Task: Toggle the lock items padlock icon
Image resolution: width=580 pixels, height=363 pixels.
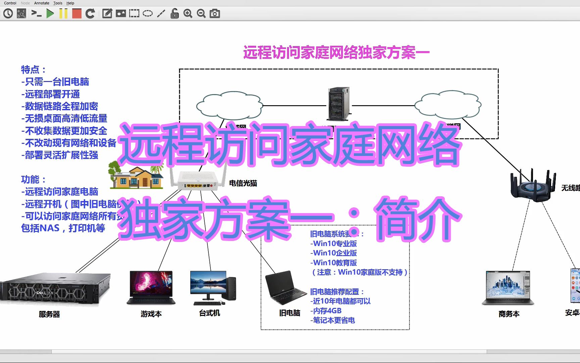Action: coord(175,13)
